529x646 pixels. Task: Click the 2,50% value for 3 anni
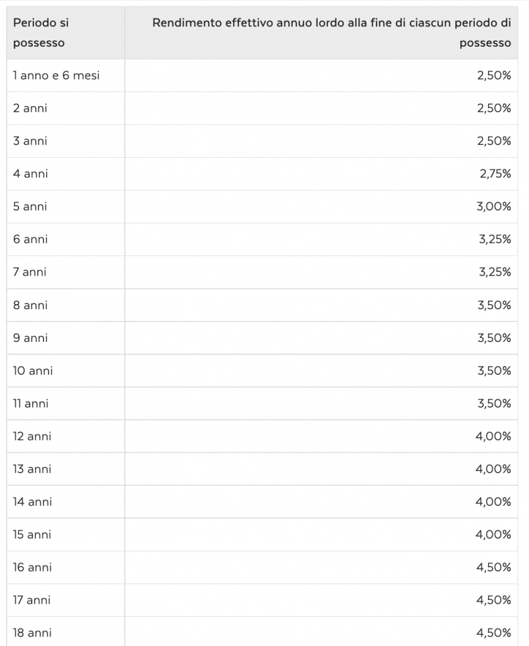point(494,141)
